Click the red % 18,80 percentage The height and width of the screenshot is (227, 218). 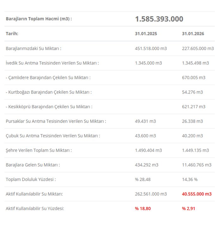coord(143,208)
